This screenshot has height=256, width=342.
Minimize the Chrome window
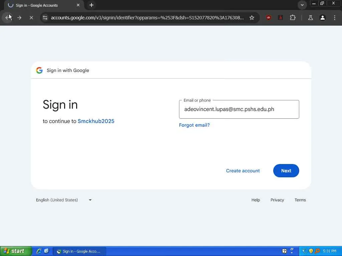[x=314, y=3]
